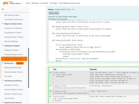The height and width of the screenshot is (104, 139).
Task: Click the Reset answer button
Action: [54, 13]
